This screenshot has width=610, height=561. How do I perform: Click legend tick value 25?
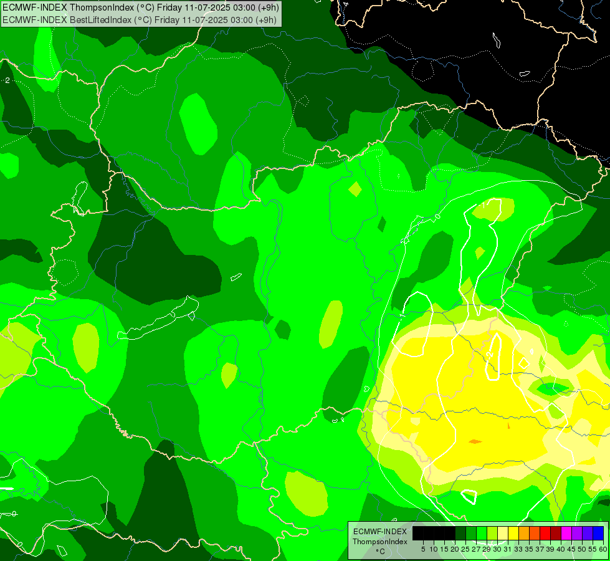(x=465, y=549)
